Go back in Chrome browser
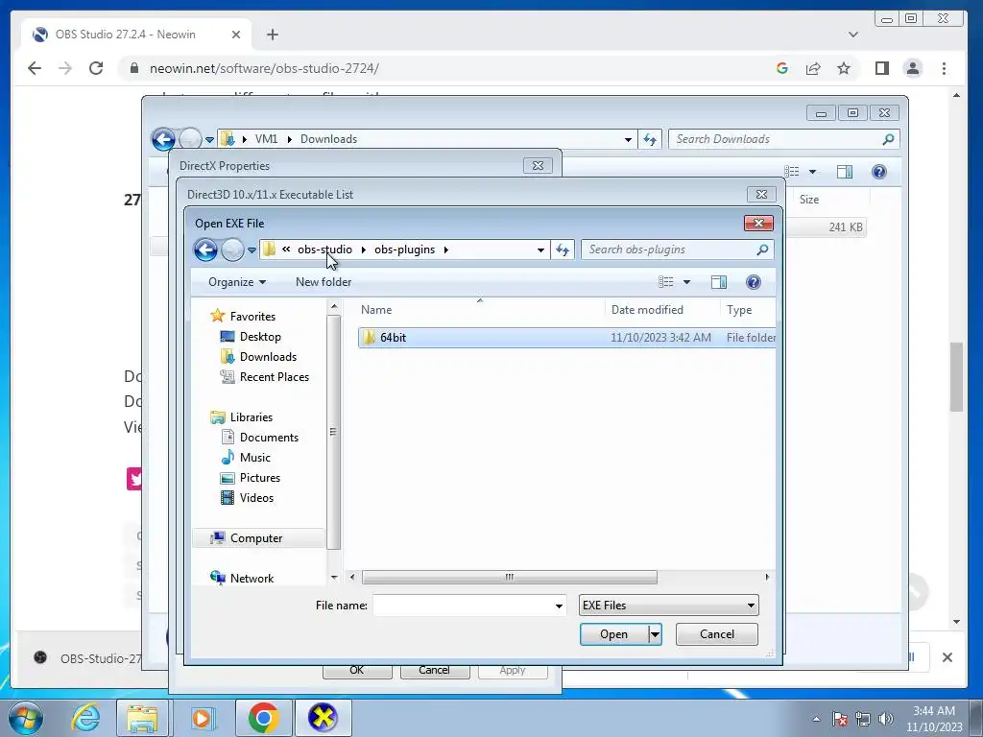Image resolution: width=983 pixels, height=737 pixels. point(35,68)
